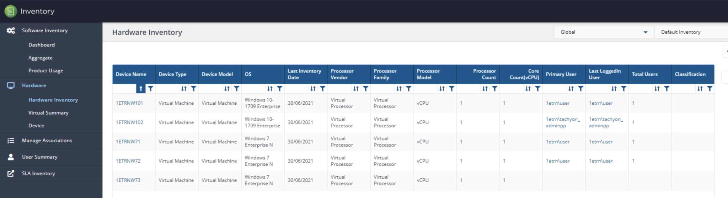Toggle the Device Name ascending sort arrow
This screenshot has width=728, height=198.
pyautogui.click(x=141, y=89)
